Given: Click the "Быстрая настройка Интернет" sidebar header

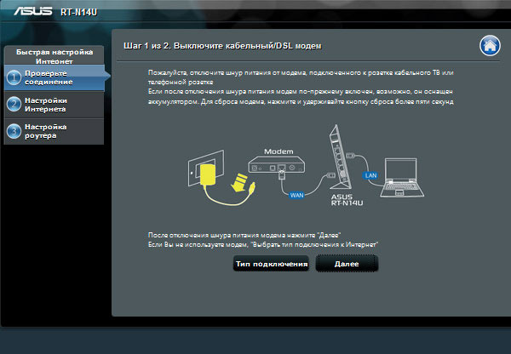Looking at the screenshot, I should [x=54, y=56].
